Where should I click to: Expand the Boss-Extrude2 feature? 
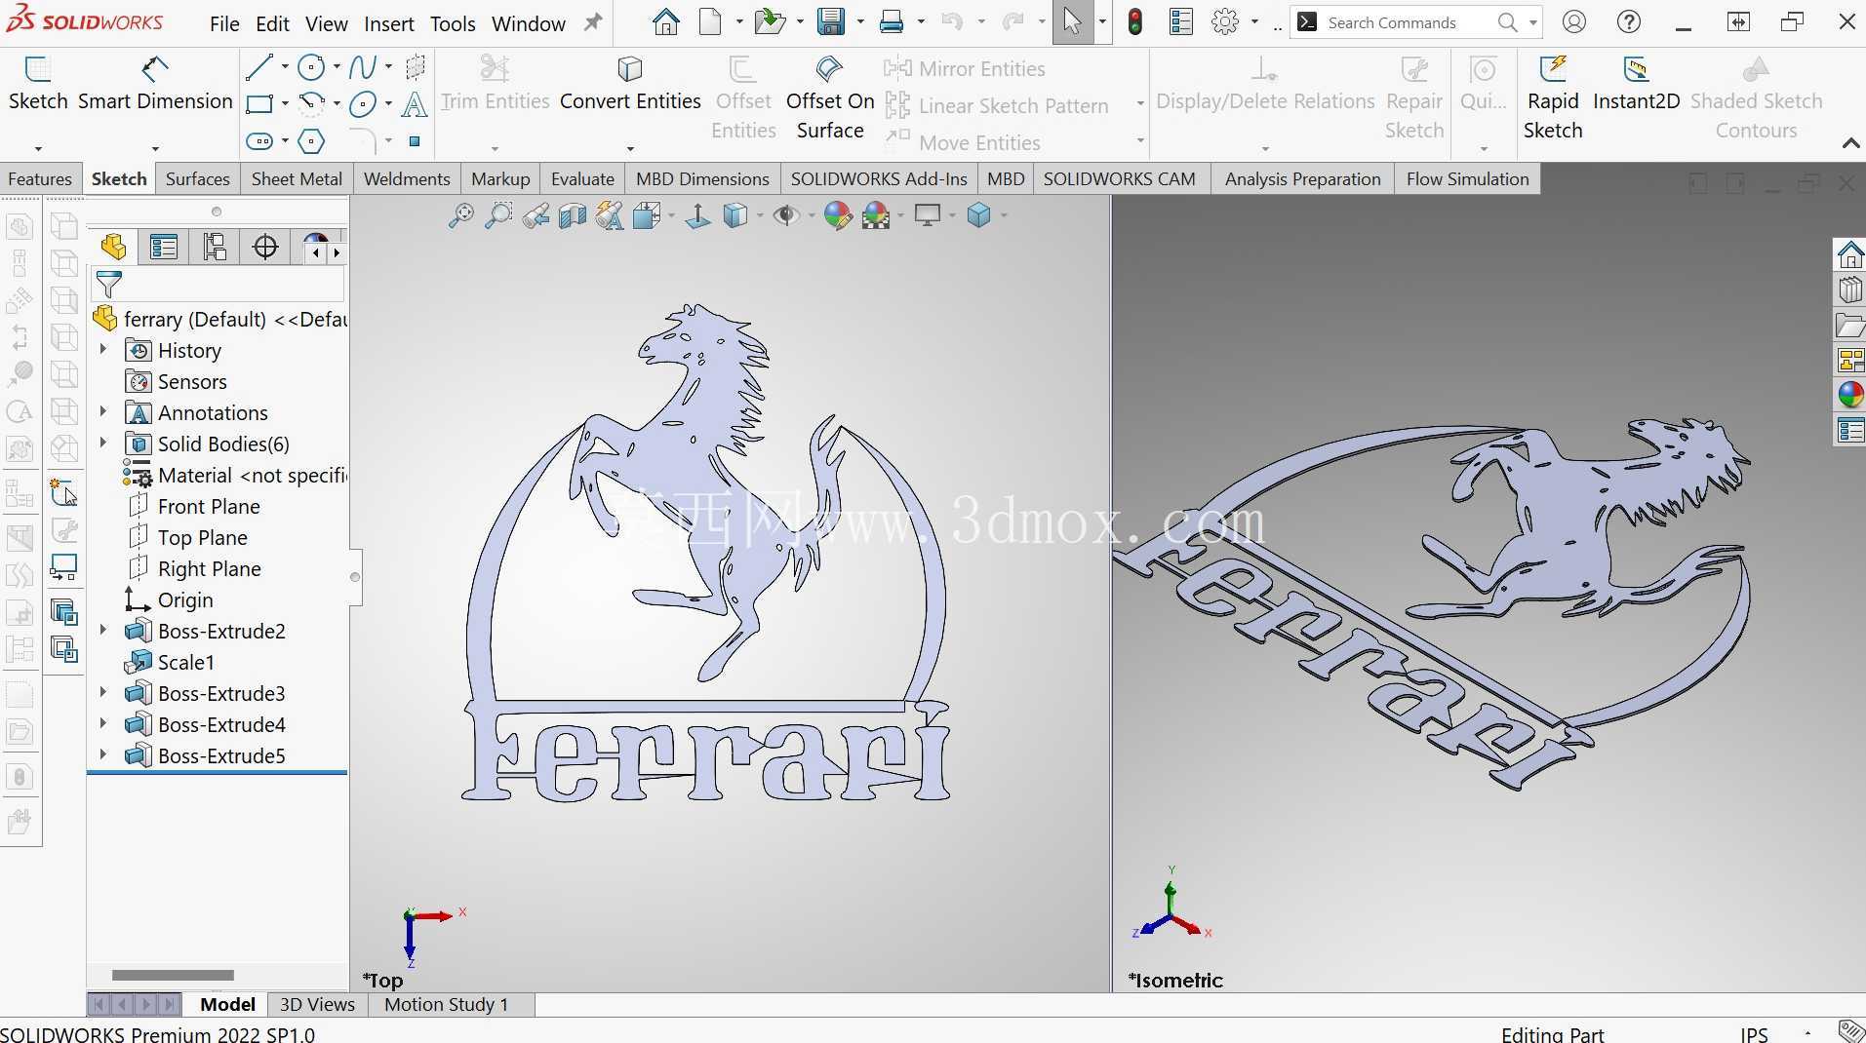coord(103,630)
